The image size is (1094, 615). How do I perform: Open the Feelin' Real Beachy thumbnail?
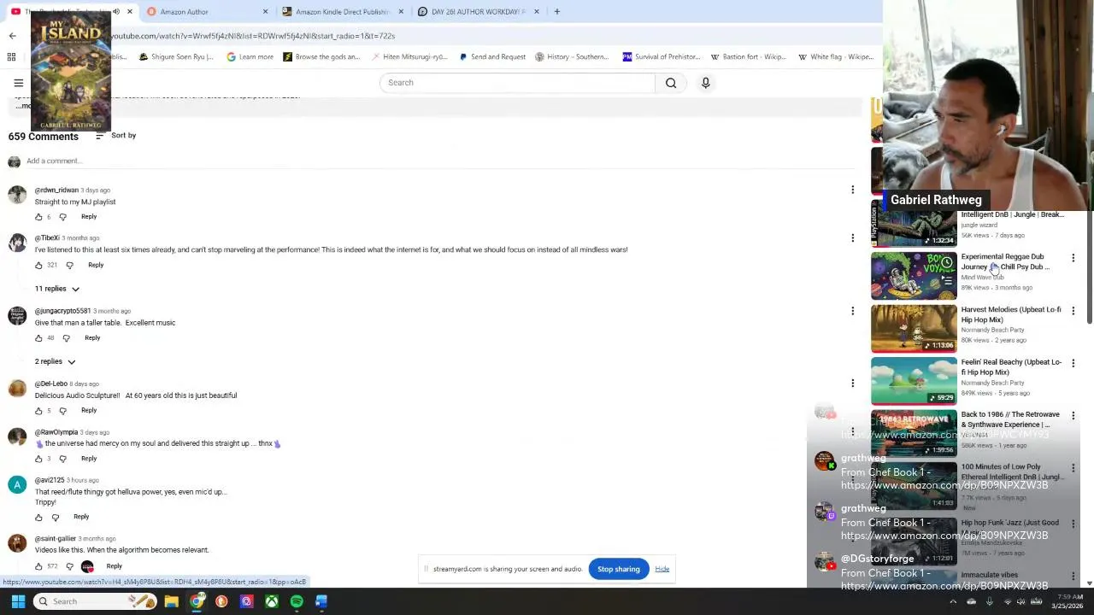(914, 381)
